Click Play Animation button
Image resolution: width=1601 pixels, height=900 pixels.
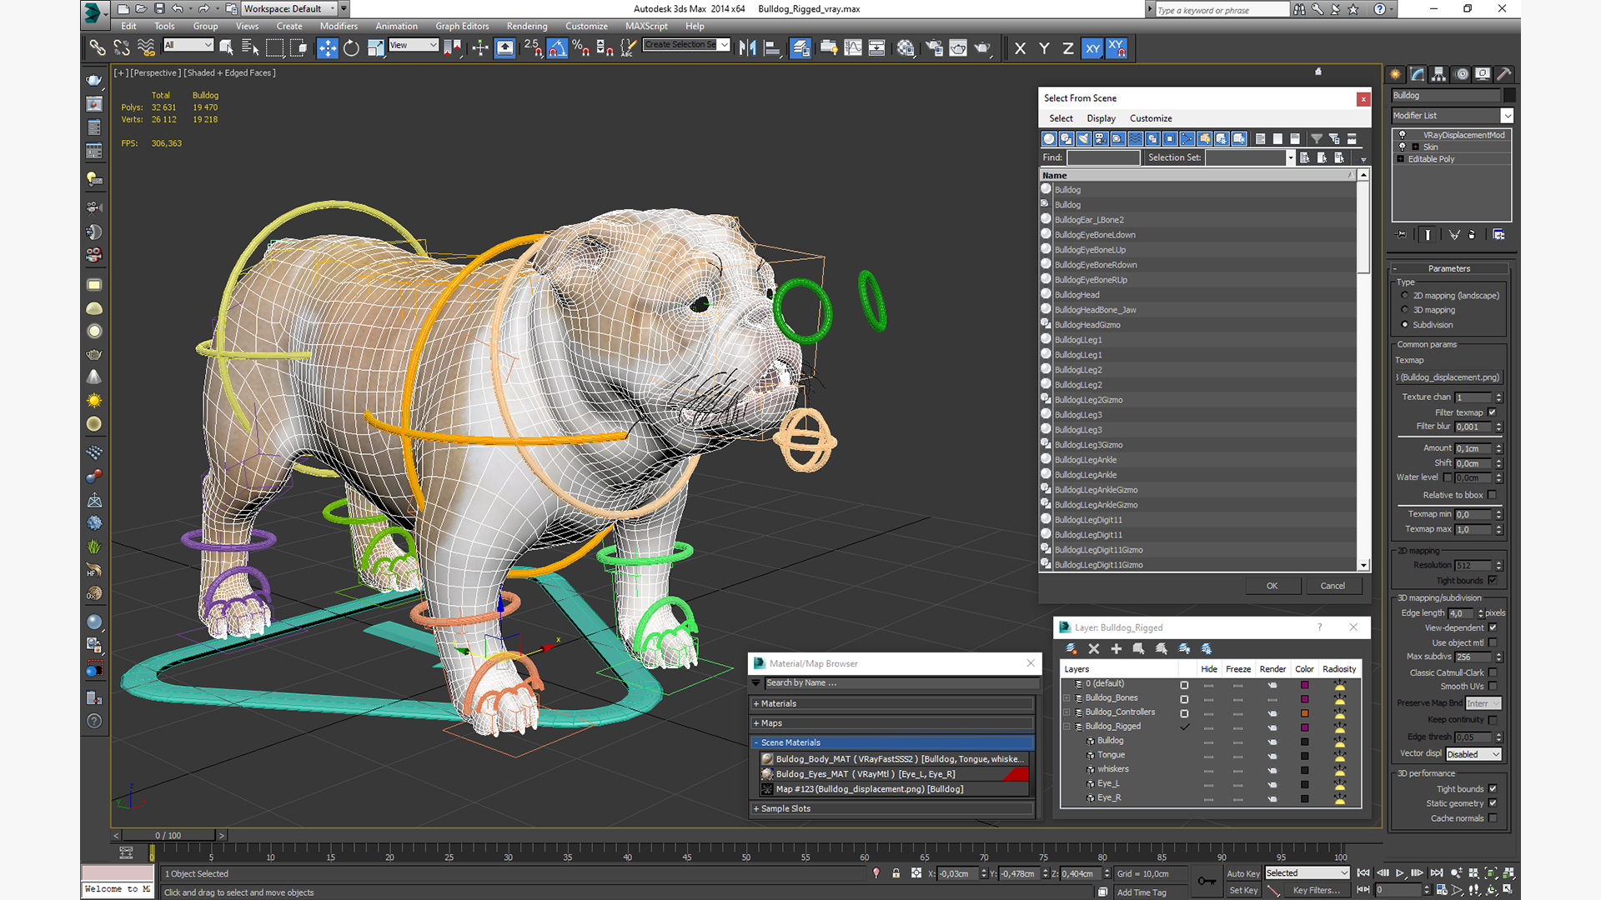[1400, 873]
